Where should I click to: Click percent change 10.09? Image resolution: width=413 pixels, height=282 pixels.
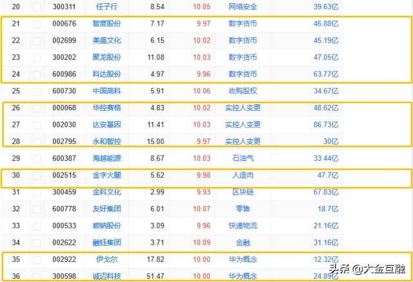tap(201, 242)
